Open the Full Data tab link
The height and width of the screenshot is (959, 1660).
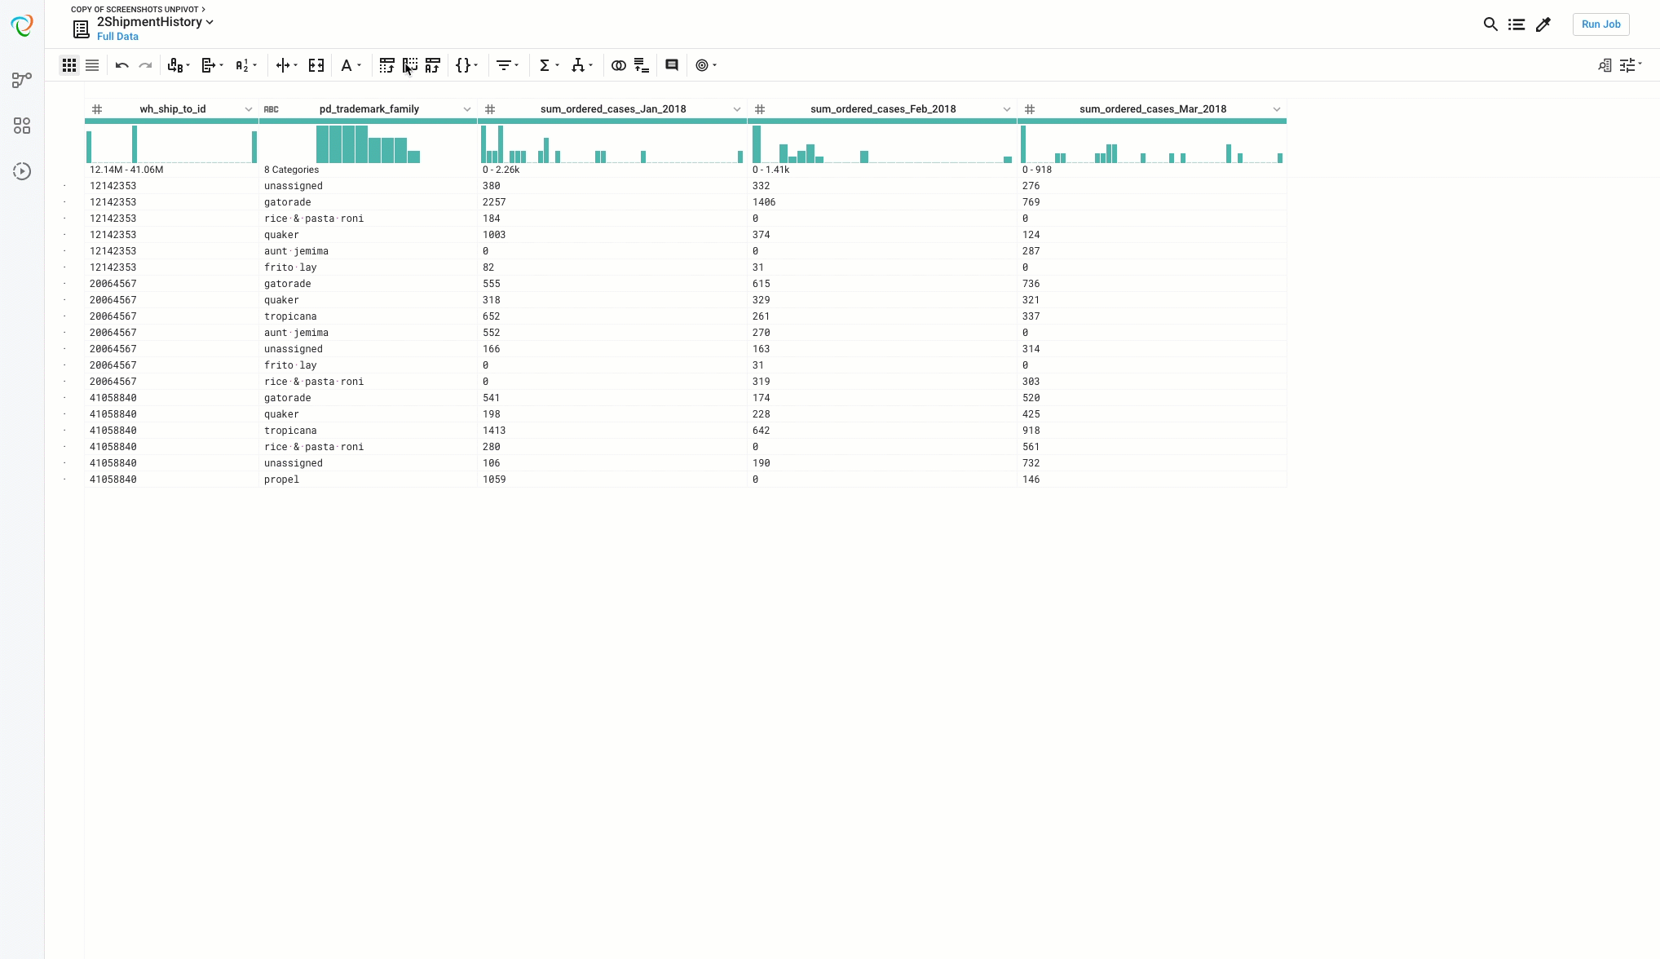(117, 37)
